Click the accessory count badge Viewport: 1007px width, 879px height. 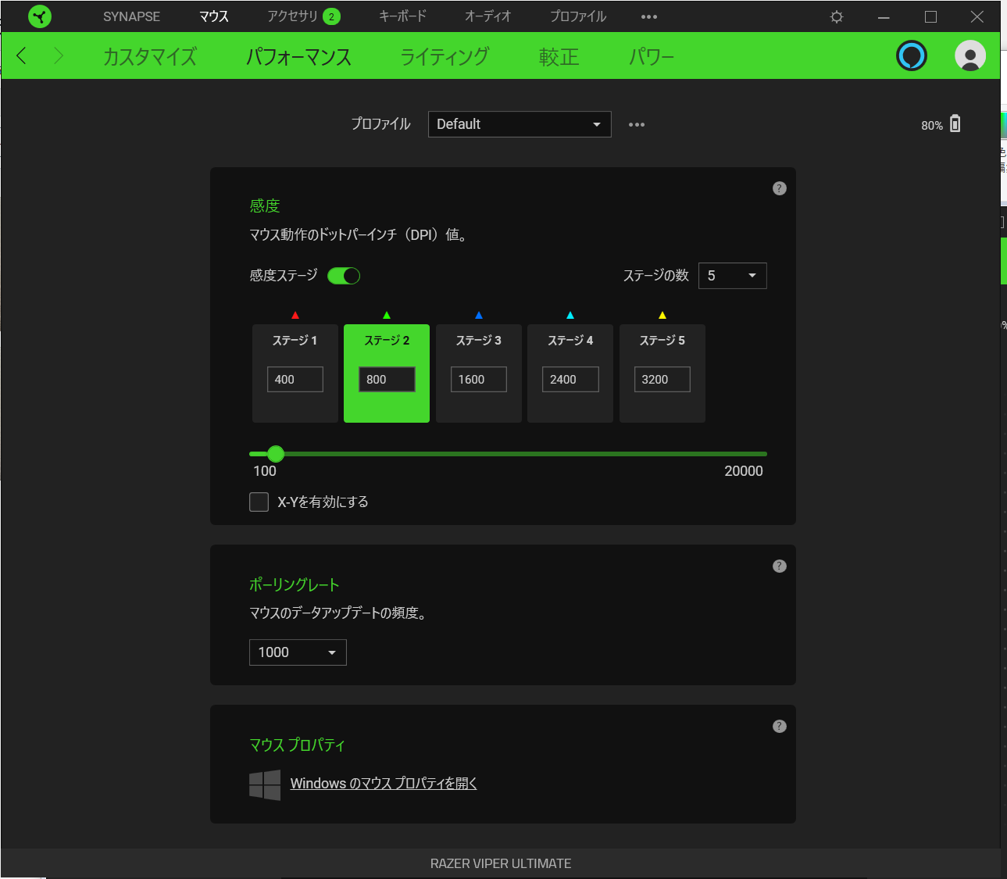(331, 16)
